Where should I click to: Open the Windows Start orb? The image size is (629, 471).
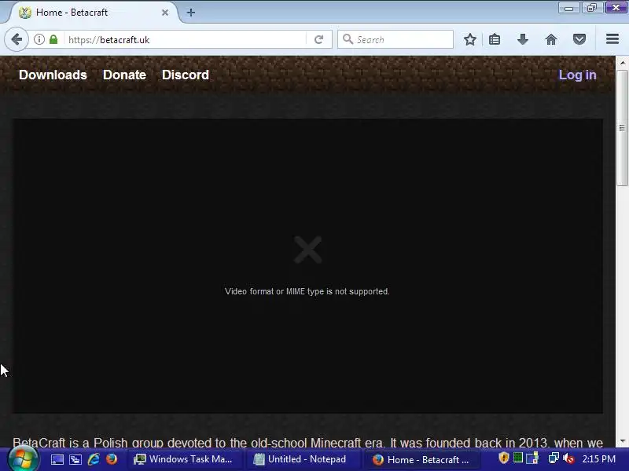pos(23,459)
